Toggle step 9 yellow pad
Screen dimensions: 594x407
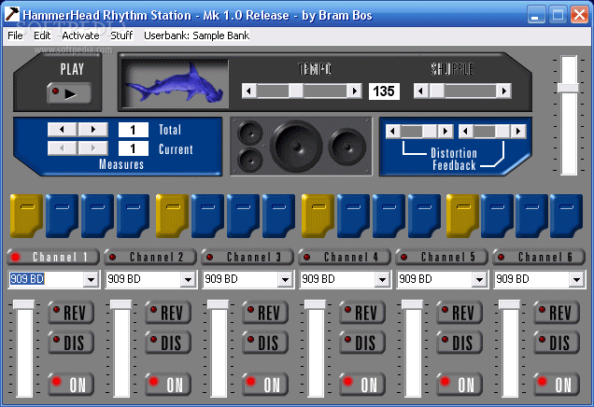coord(318,216)
